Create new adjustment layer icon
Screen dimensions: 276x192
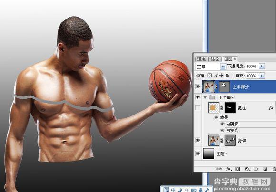247,169
